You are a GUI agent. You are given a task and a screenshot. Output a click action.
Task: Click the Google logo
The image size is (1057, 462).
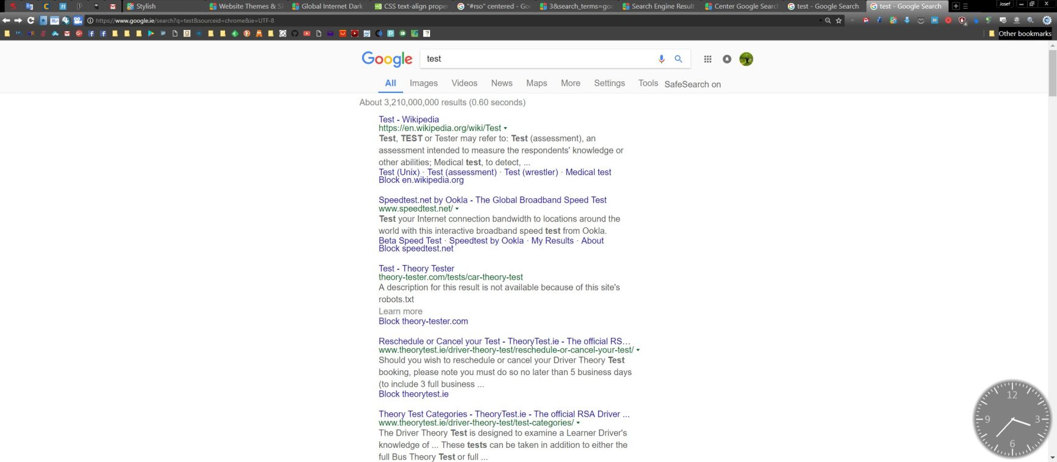387,59
